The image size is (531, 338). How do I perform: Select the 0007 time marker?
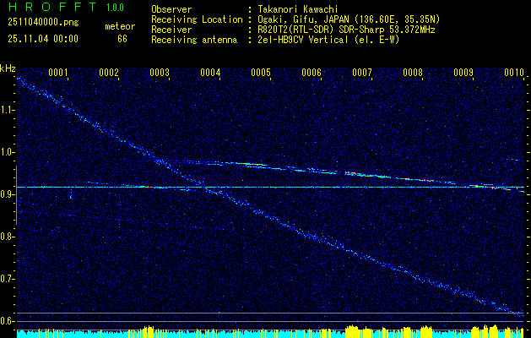(362, 72)
